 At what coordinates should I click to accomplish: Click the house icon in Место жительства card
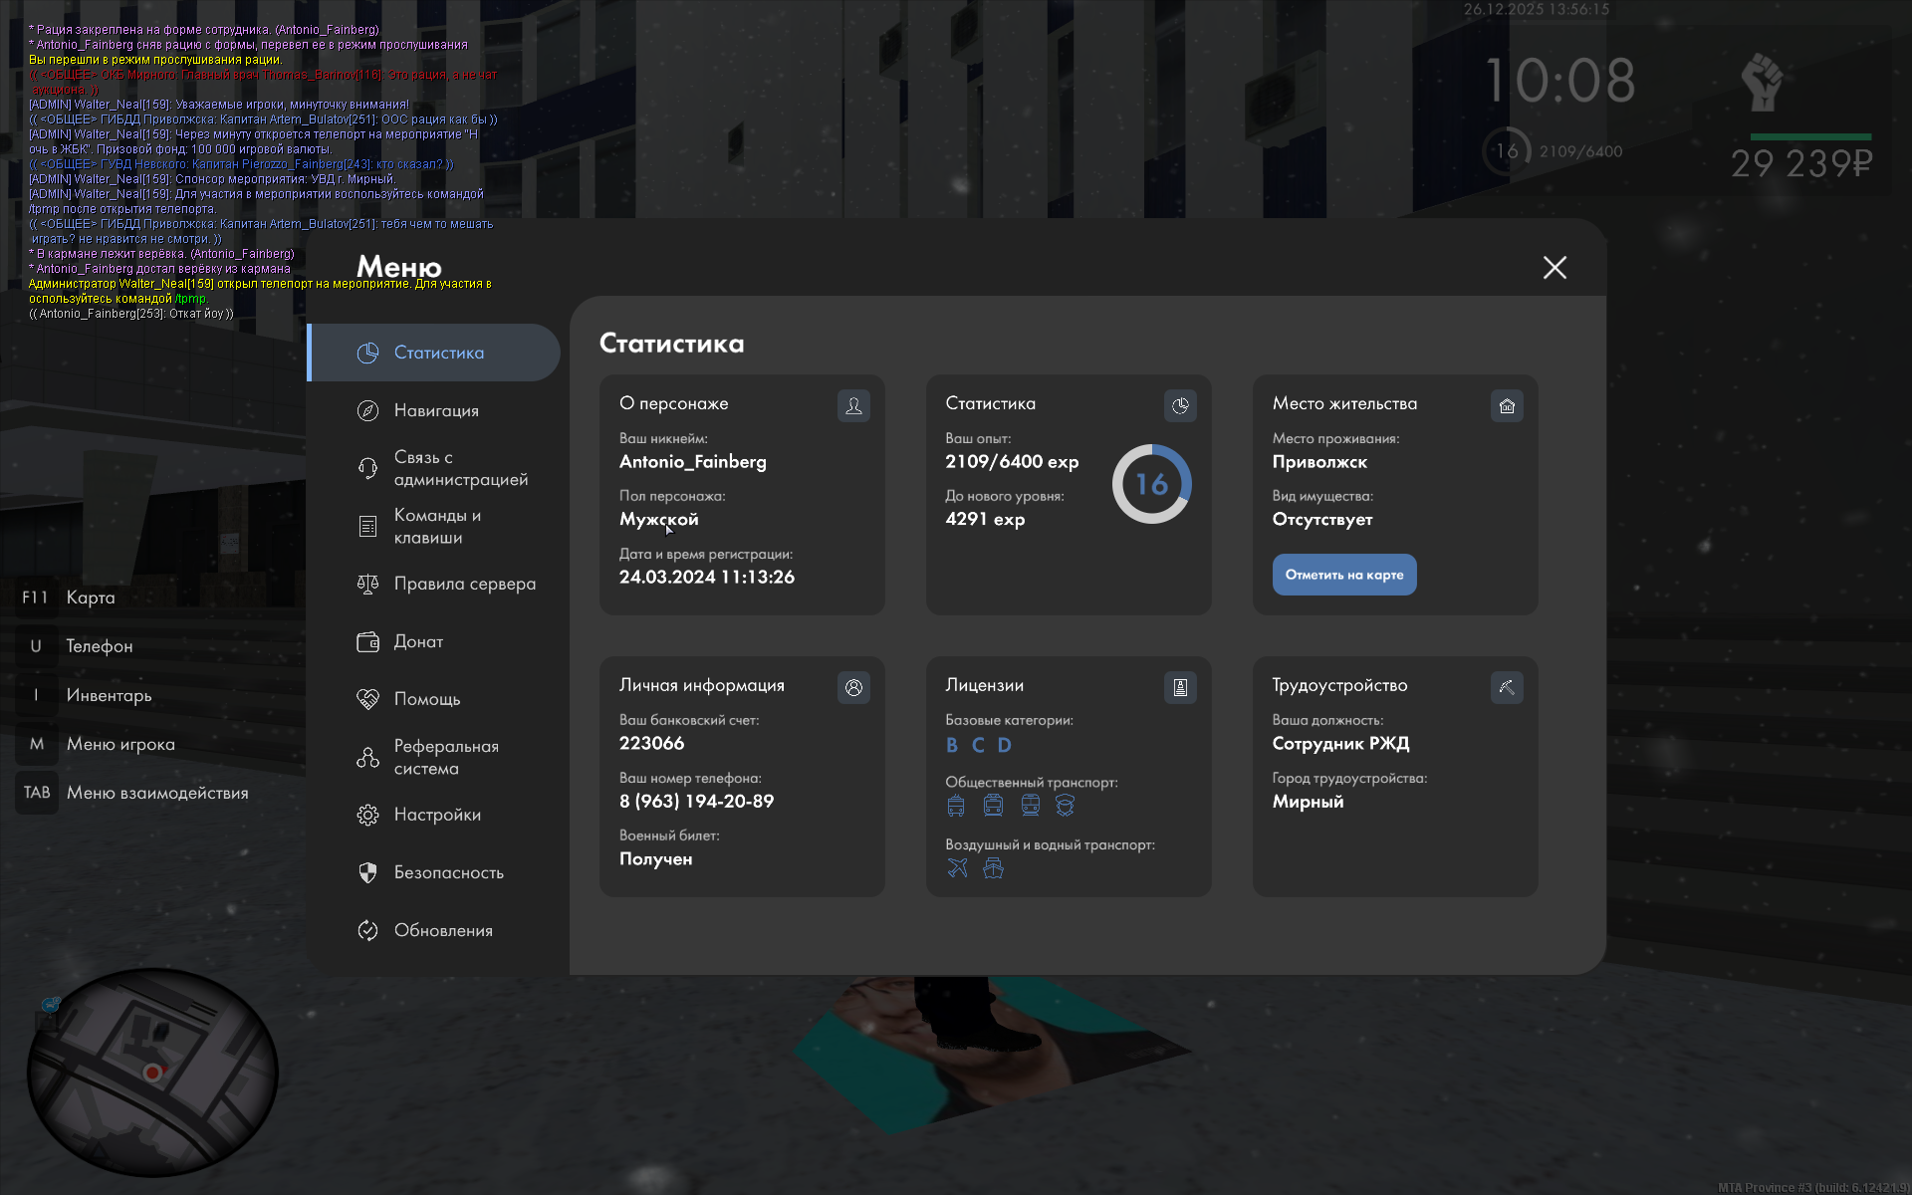[x=1507, y=405]
